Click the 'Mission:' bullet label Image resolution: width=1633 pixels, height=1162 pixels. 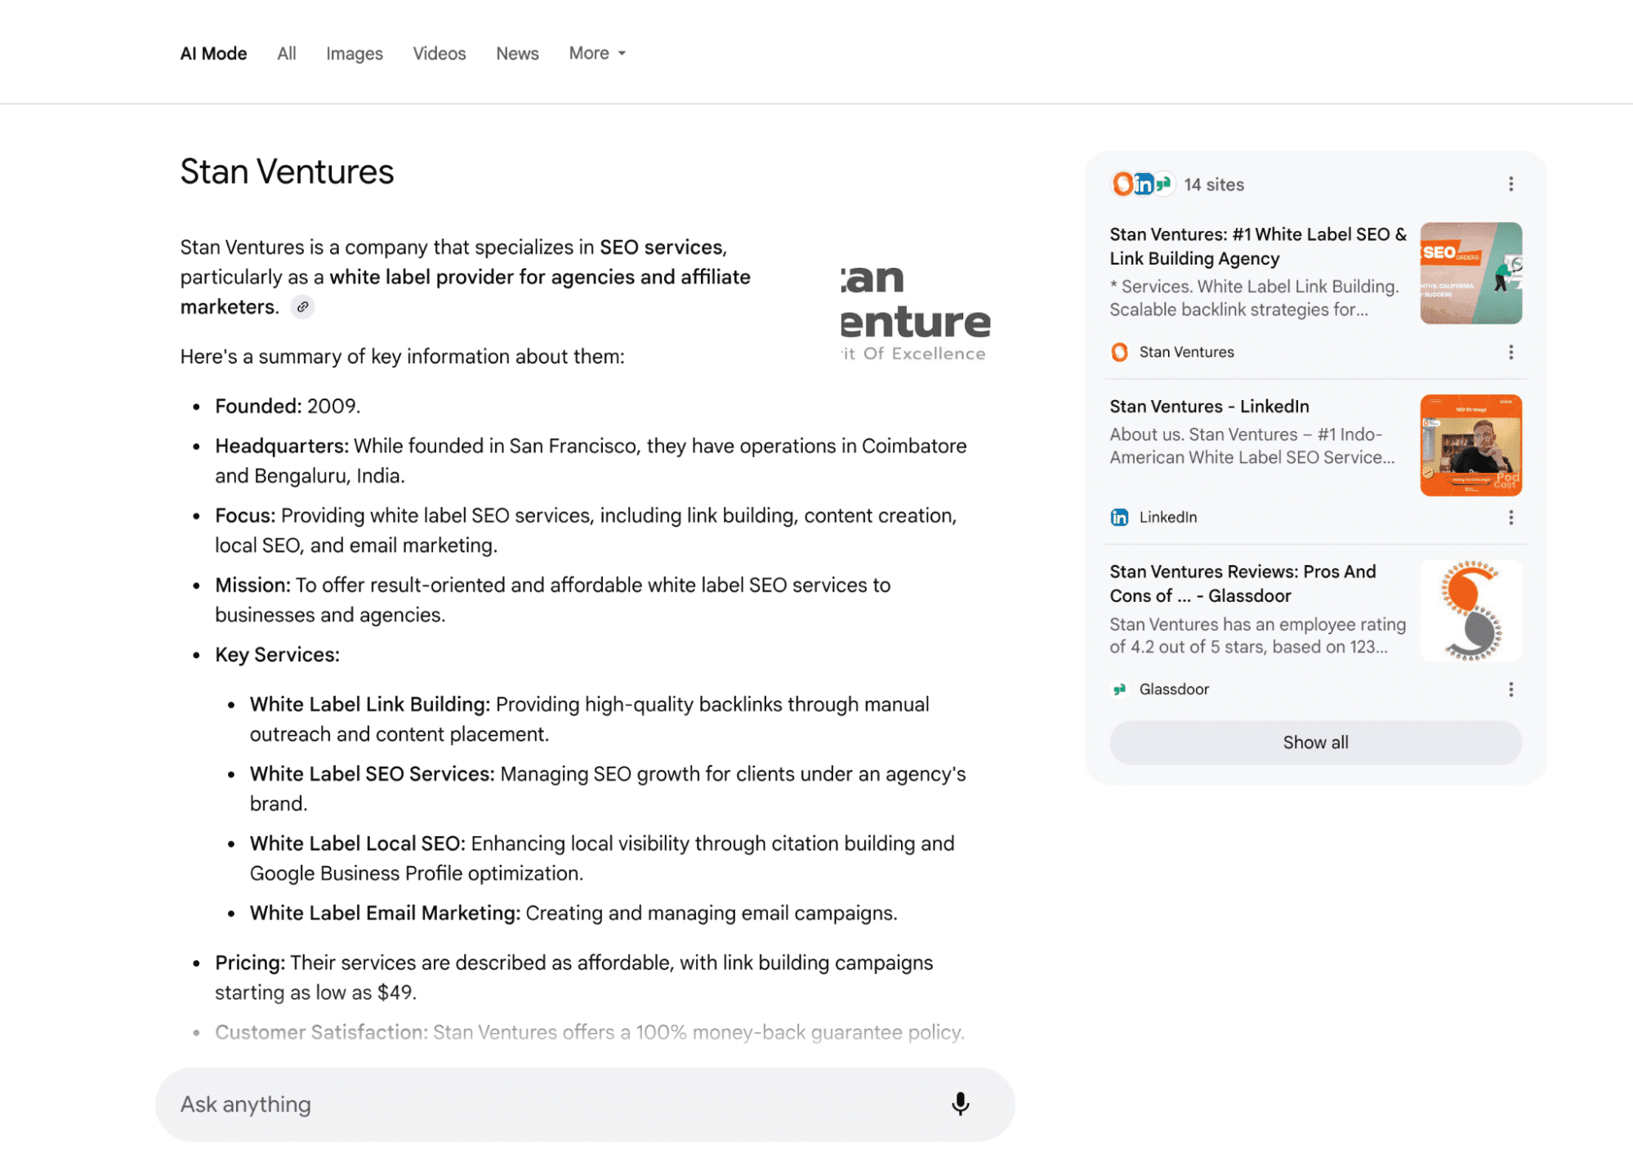click(x=252, y=585)
